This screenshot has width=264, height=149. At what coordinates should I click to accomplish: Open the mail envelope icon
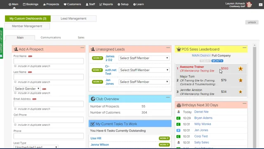pyautogui.click(x=260, y=5)
